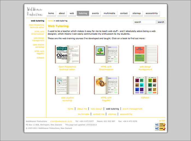191x141 pixels.
Task: Open sidebar link web design management
Action: click(x=38, y=39)
